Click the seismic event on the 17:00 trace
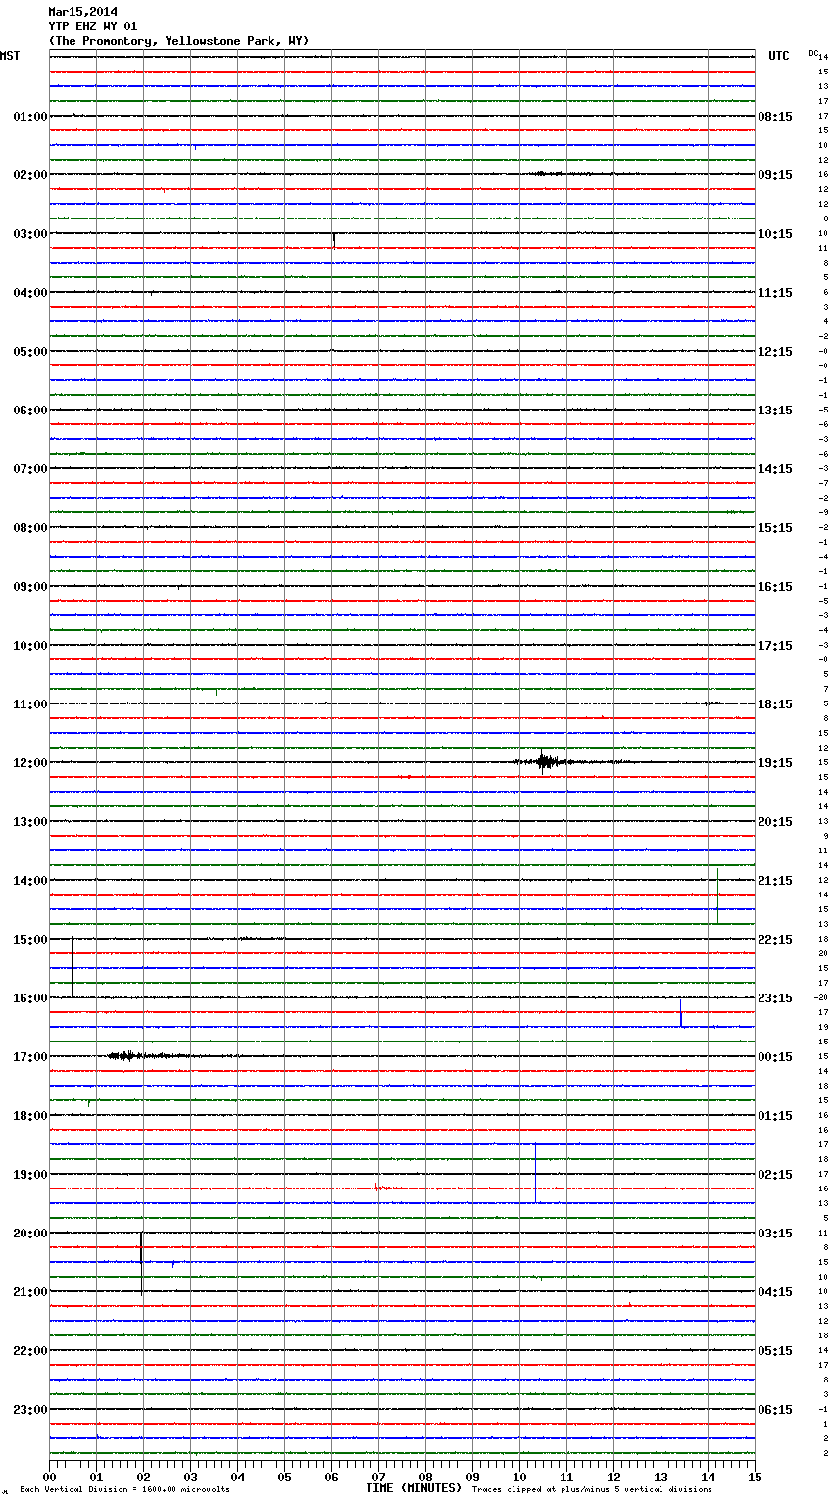833x1503 pixels. [x=145, y=1055]
